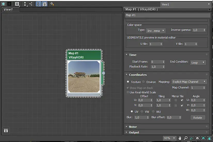Uncheck the U Tile checkbox
213x142 pixels.
[x=182, y=100]
